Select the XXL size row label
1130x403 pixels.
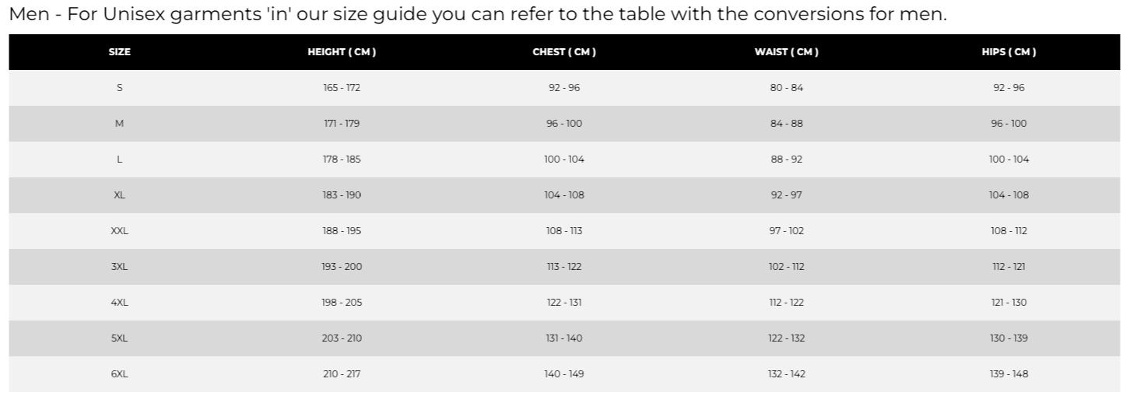(119, 231)
